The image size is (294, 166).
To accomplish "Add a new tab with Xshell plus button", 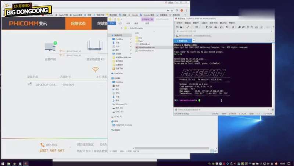I will click(x=194, y=40).
